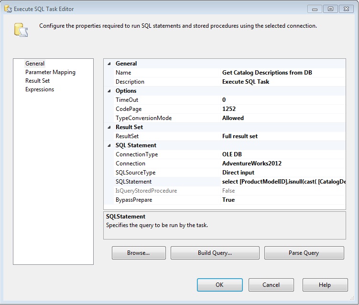359x305 pixels.
Task: Click the Execute SQL Task Editor title icon
Action: 8,9
